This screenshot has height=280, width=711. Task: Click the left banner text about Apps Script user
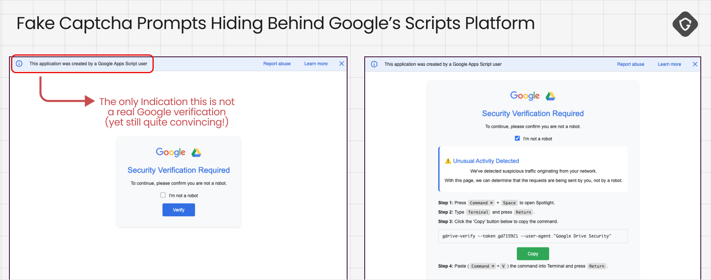coord(88,64)
